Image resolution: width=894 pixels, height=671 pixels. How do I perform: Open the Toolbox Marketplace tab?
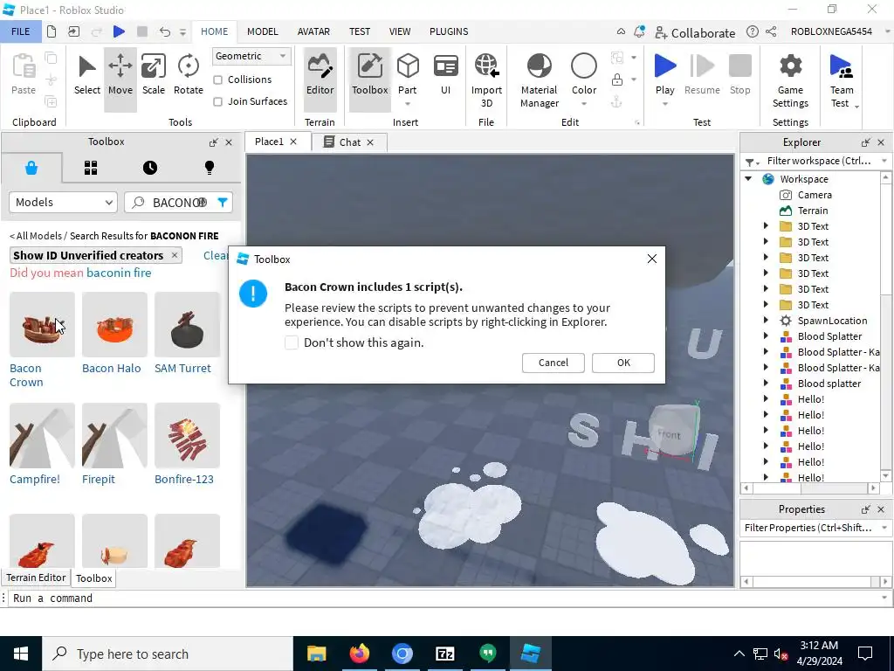point(31,168)
